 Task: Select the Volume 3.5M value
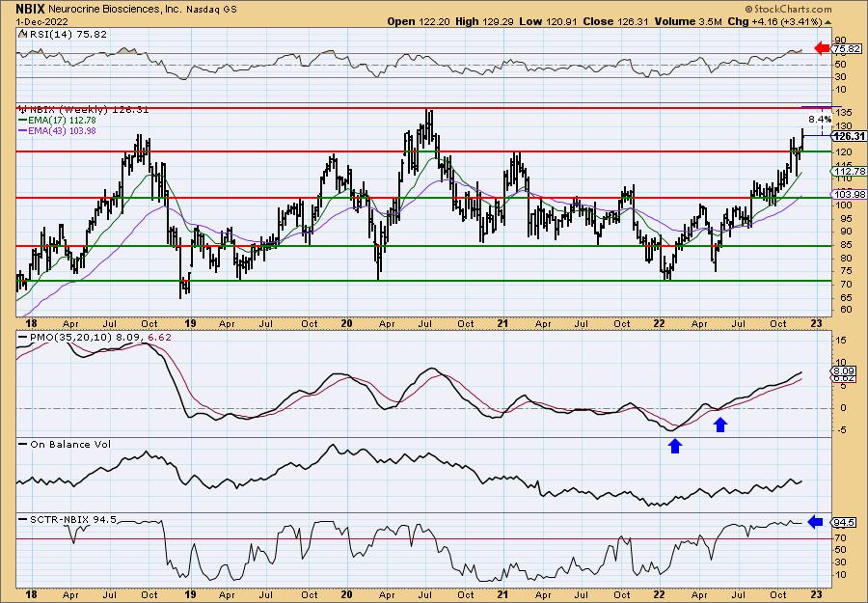(x=688, y=21)
